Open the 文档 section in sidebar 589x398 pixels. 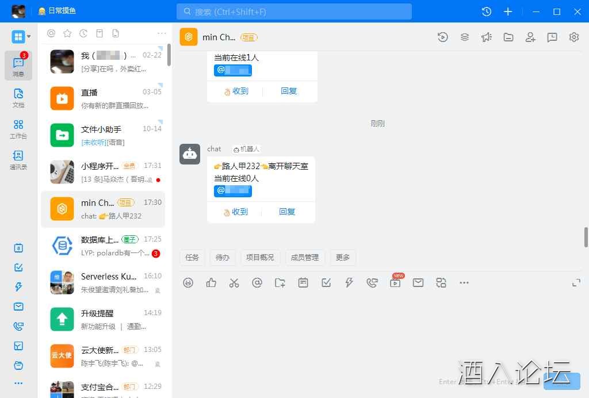pos(18,97)
